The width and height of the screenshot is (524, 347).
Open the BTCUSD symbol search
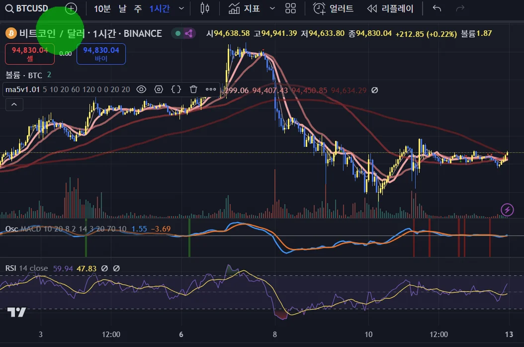pyautogui.click(x=27, y=8)
